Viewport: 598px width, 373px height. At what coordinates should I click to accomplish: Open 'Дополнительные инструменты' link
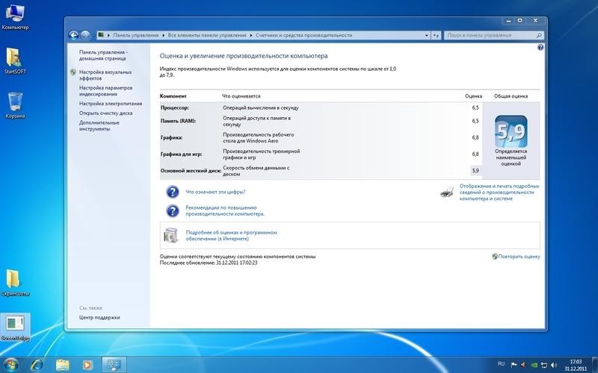[99, 125]
